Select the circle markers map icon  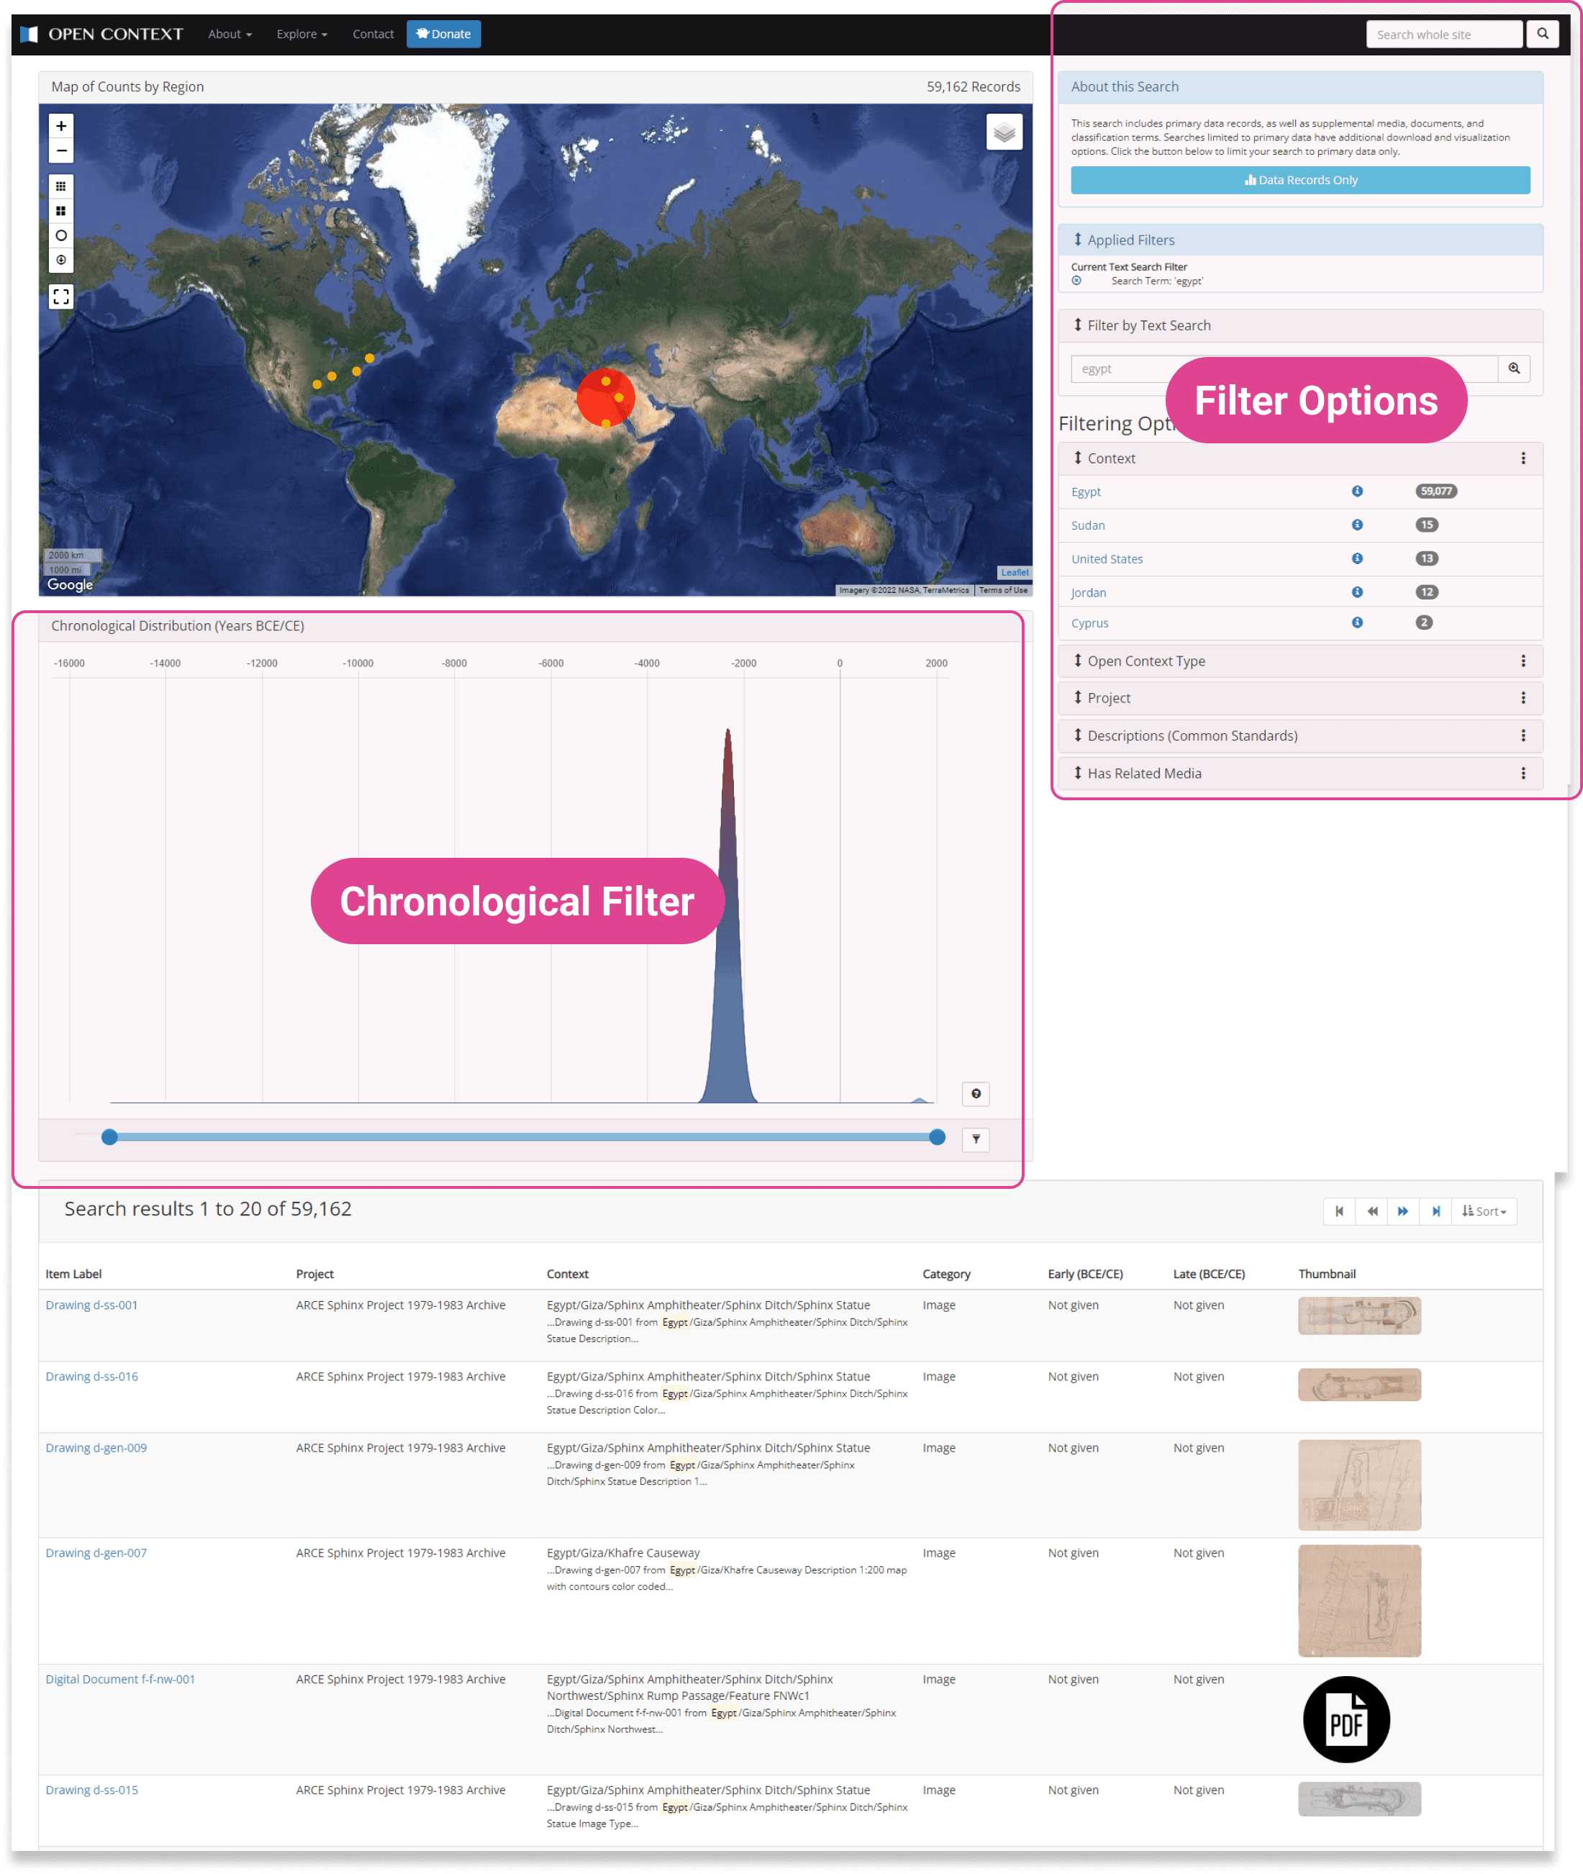point(61,236)
